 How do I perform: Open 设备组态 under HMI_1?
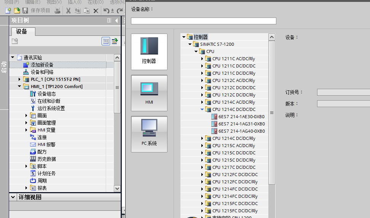pyautogui.click(x=46, y=94)
